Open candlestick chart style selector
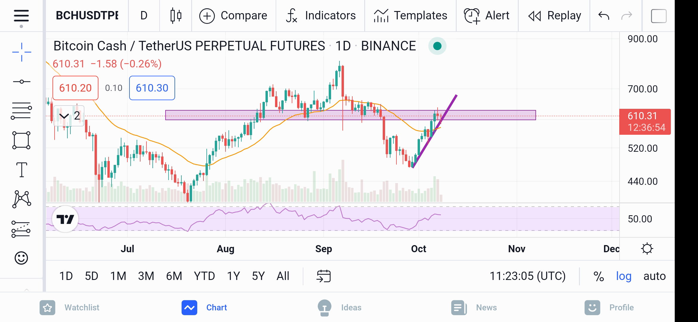This screenshot has height=322, width=698. [176, 16]
